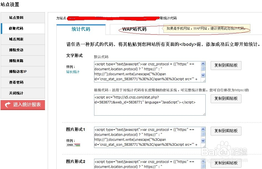Image resolution: width=262 pixels, height=169 pixels.
Task: Copy the 精简代码 to clipboard
Action: pos(226,99)
